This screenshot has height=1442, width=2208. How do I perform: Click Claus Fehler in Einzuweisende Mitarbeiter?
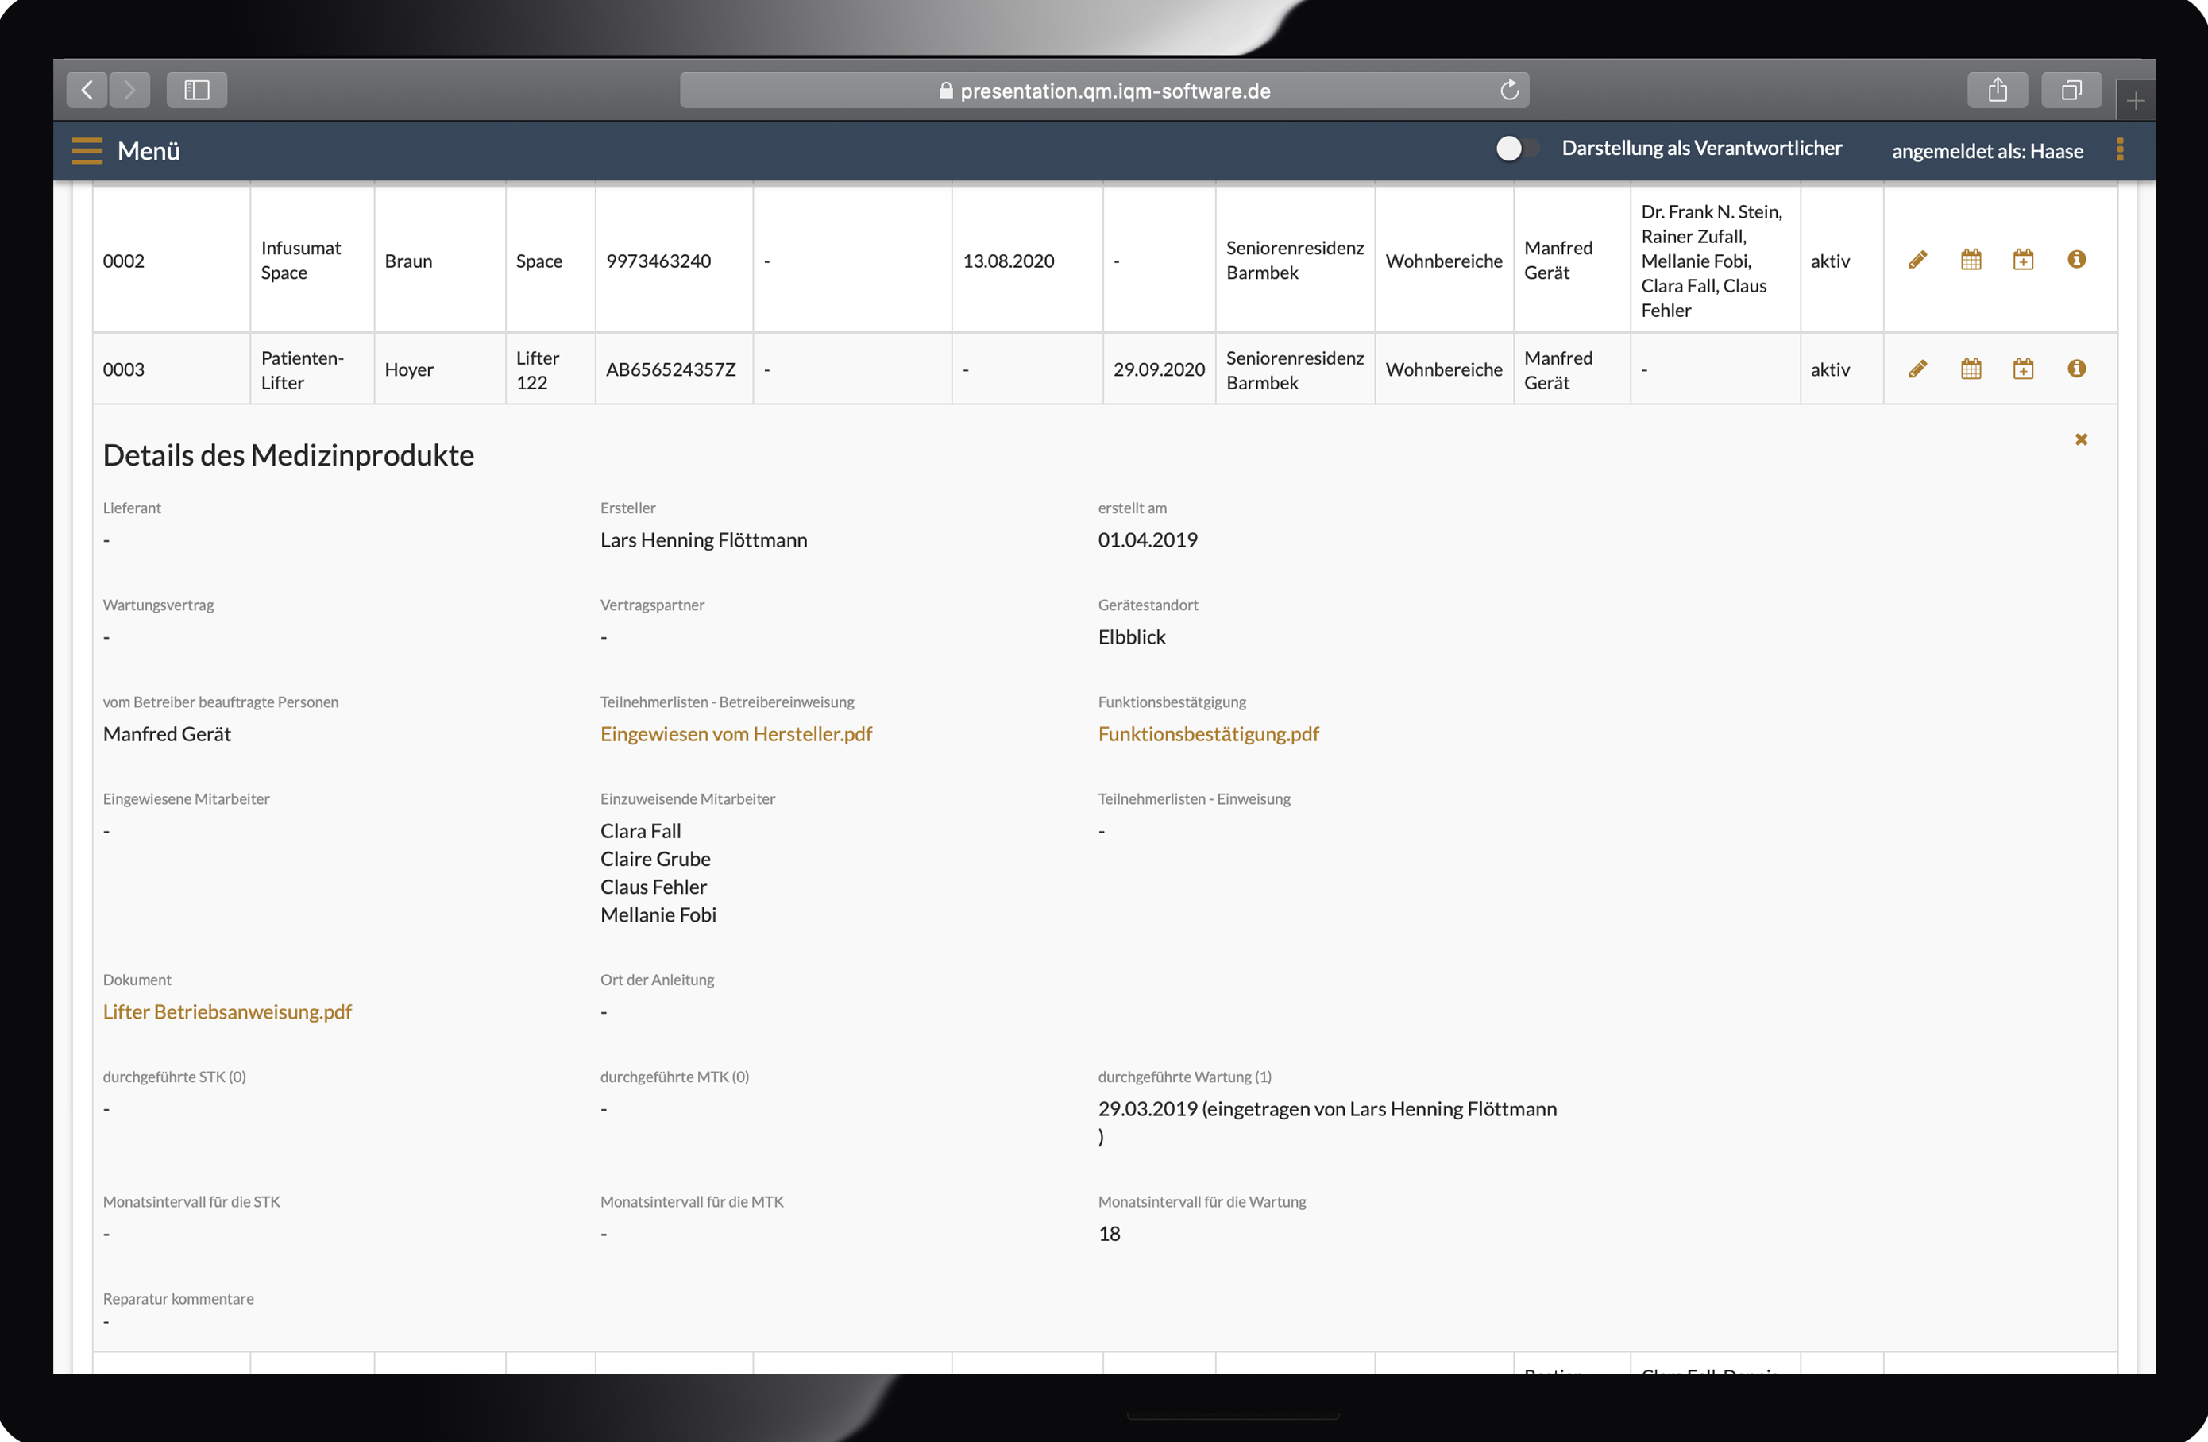(x=653, y=887)
